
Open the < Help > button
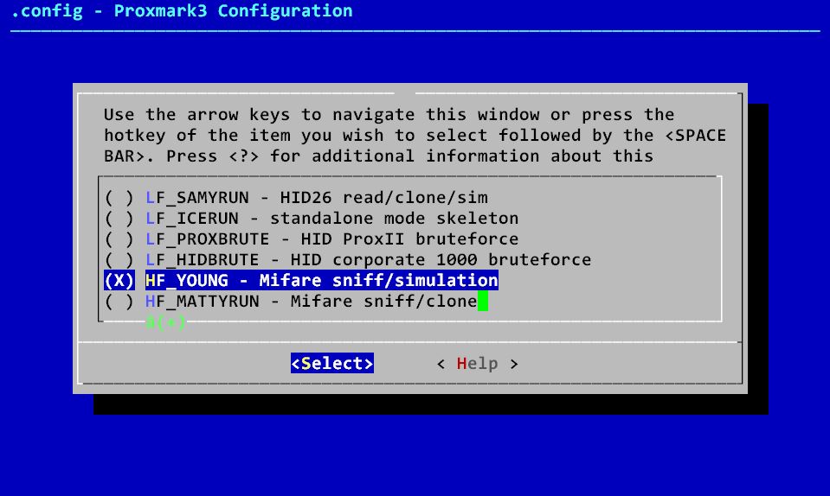478,364
